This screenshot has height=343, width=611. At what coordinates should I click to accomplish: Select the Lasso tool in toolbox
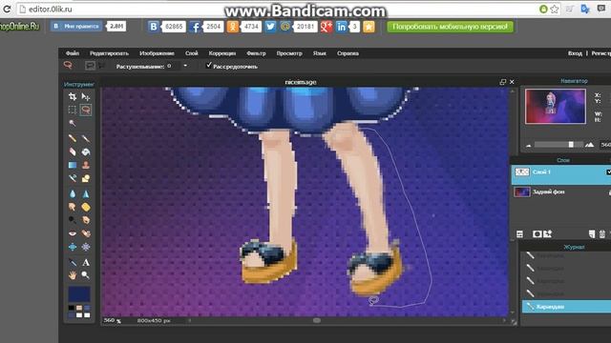[86, 110]
